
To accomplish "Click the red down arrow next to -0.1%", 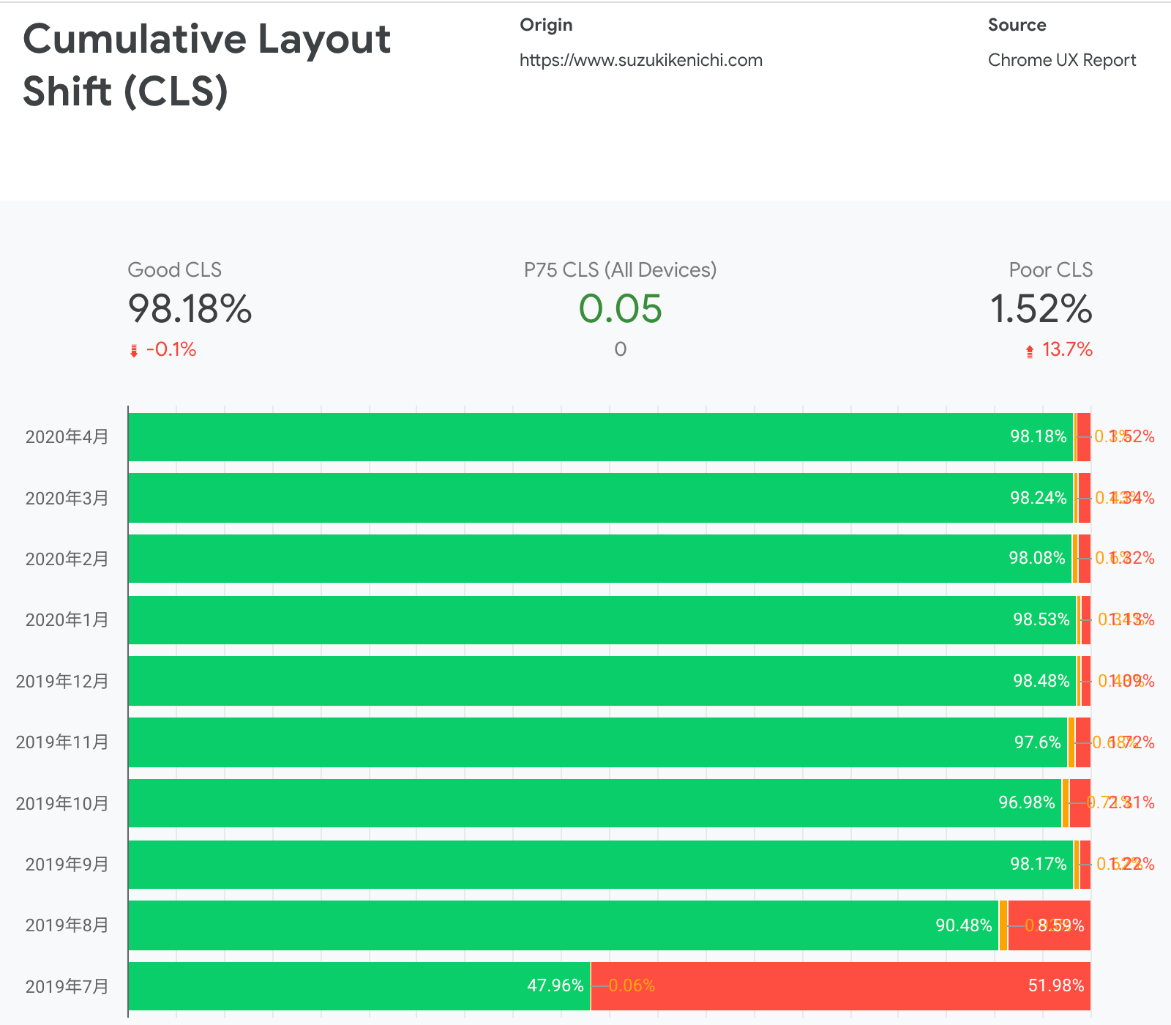I will (134, 351).
